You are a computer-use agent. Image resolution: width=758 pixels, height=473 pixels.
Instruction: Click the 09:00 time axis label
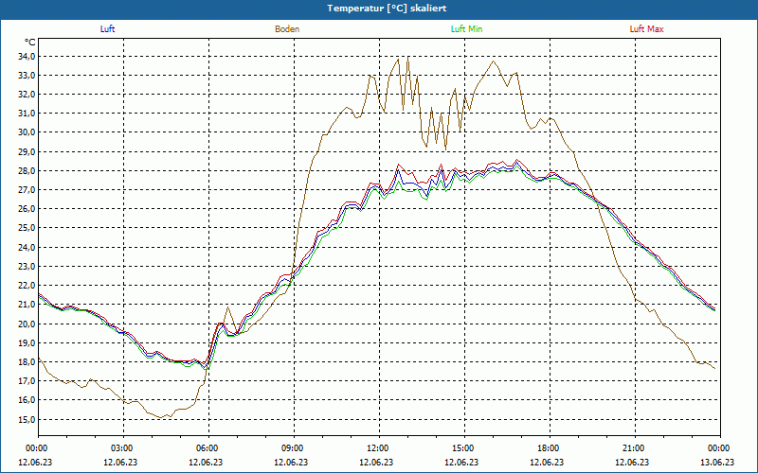[293, 448]
